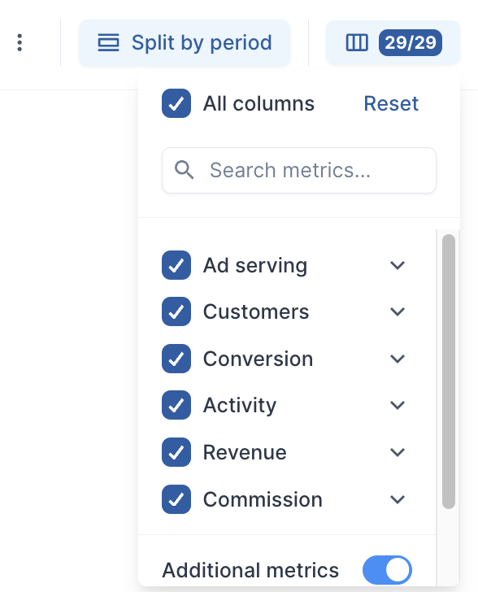Expand the Ad serving group chevron
This screenshot has width=478, height=592.
[398, 265]
